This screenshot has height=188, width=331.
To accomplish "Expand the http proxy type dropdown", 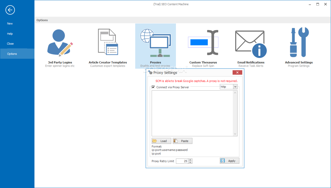I will [x=235, y=87].
